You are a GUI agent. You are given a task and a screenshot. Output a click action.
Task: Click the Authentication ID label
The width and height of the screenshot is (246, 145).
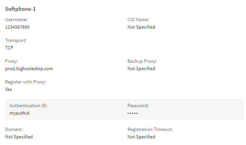[x=28, y=106]
